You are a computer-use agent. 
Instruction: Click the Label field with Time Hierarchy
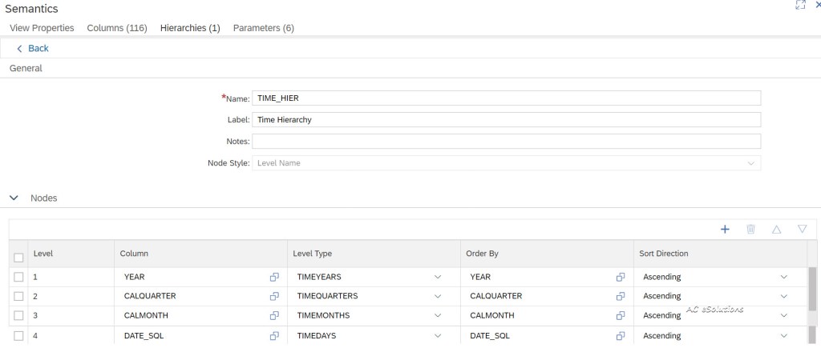point(506,120)
